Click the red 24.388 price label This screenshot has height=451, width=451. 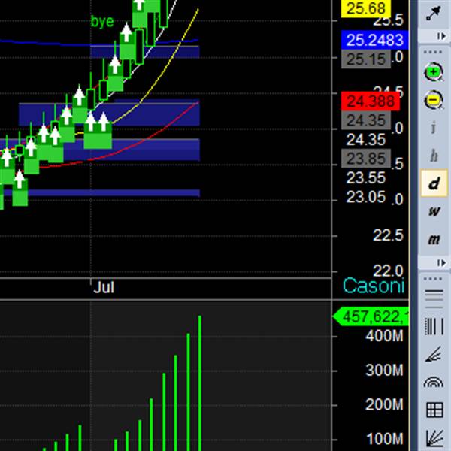(x=370, y=101)
